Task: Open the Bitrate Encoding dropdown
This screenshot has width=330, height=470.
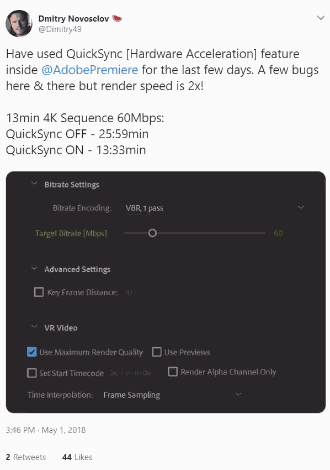Action: pos(215,208)
